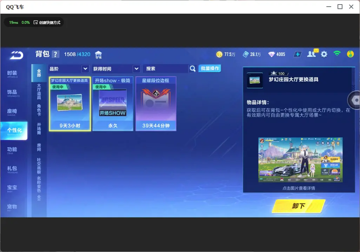The width and height of the screenshot is (360, 252).
Task: Open the 功能 category tab
Action: pyautogui.click(x=12, y=150)
